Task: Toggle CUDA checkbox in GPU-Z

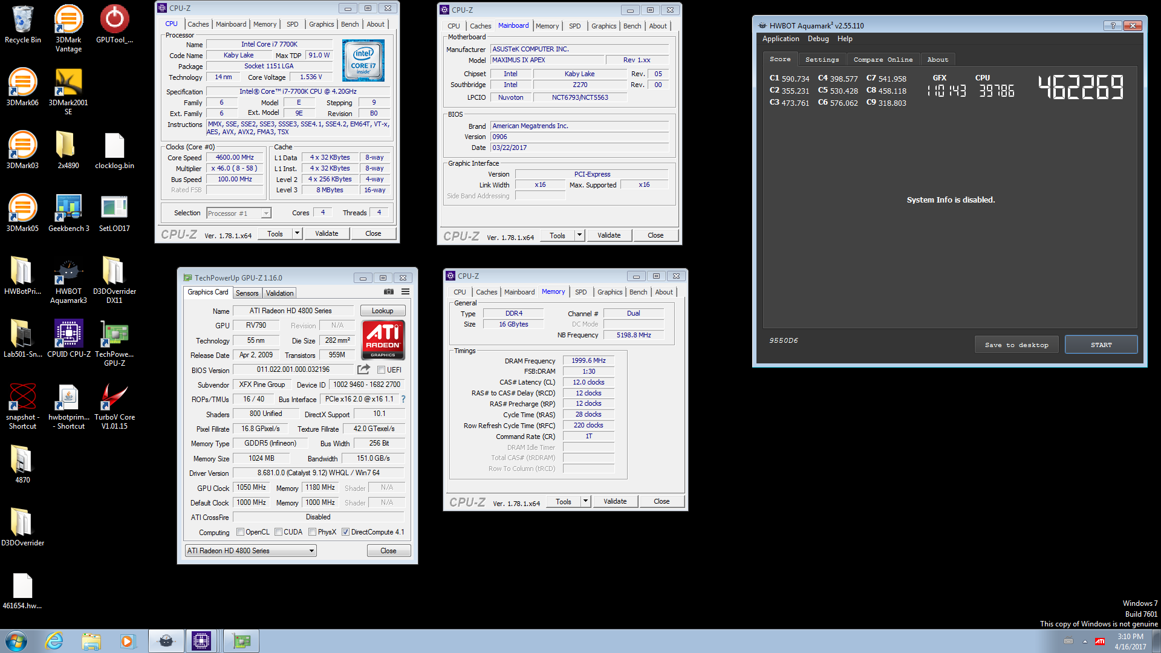Action: (279, 532)
